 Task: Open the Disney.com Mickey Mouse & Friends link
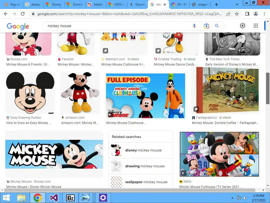tap(28, 64)
